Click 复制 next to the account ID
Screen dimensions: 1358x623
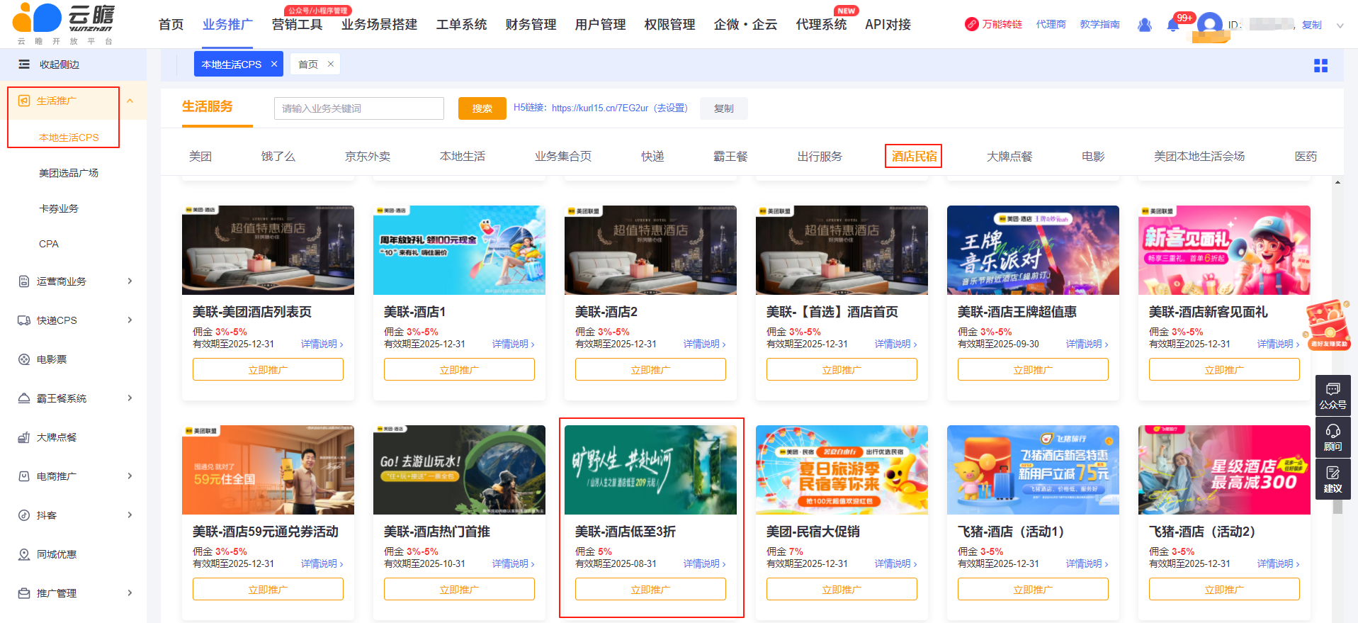tap(1312, 25)
